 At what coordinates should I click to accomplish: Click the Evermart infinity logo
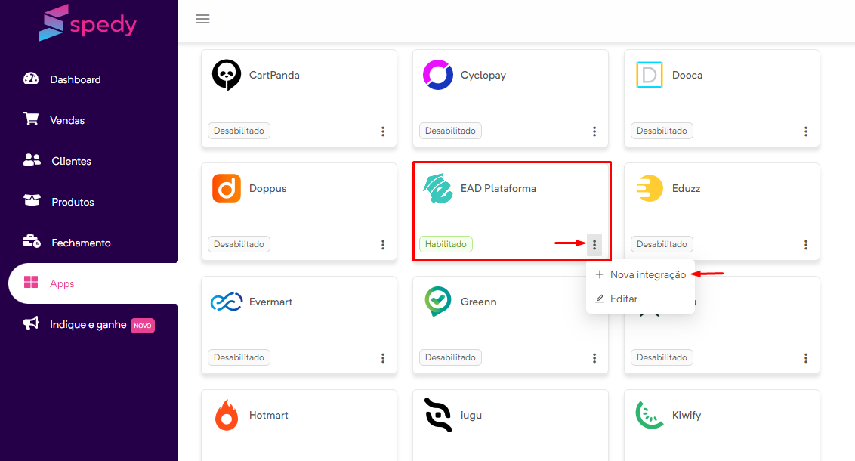[x=227, y=302]
